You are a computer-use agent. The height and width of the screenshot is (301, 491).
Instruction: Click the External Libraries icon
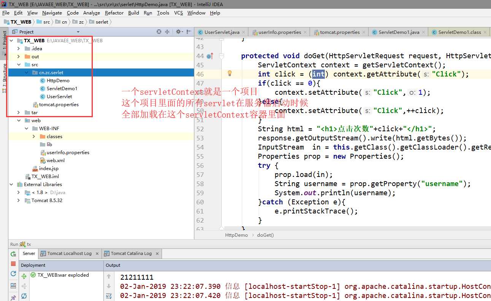pyautogui.click(x=20, y=185)
